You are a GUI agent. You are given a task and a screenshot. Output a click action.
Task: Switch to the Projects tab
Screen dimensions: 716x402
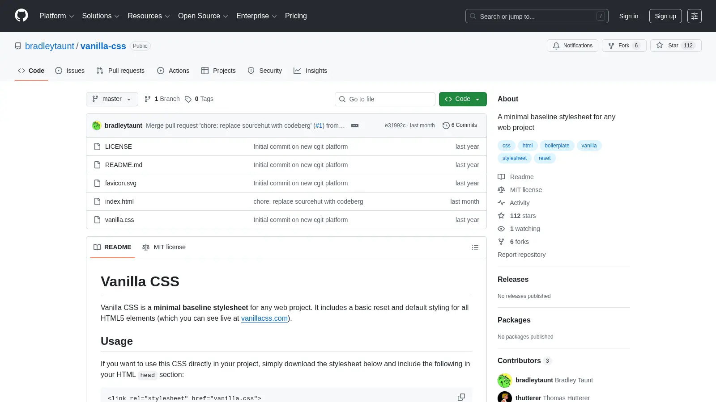pos(218,71)
